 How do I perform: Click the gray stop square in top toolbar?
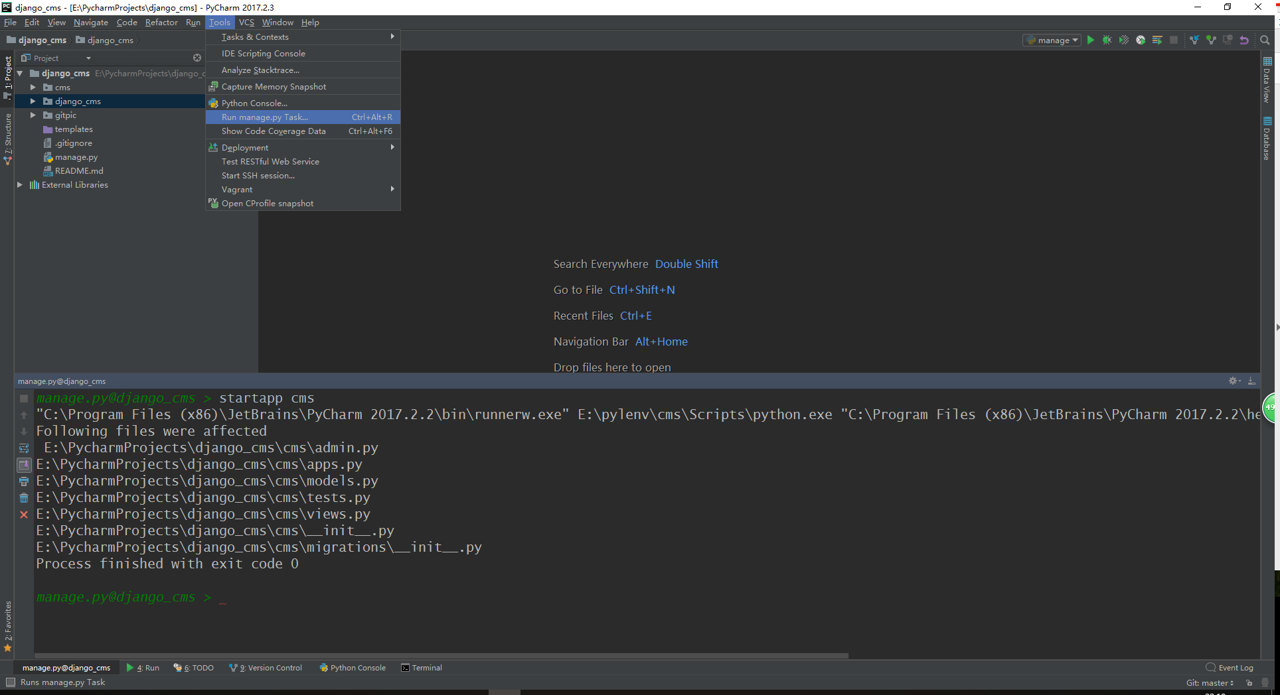[x=1174, y=40]
